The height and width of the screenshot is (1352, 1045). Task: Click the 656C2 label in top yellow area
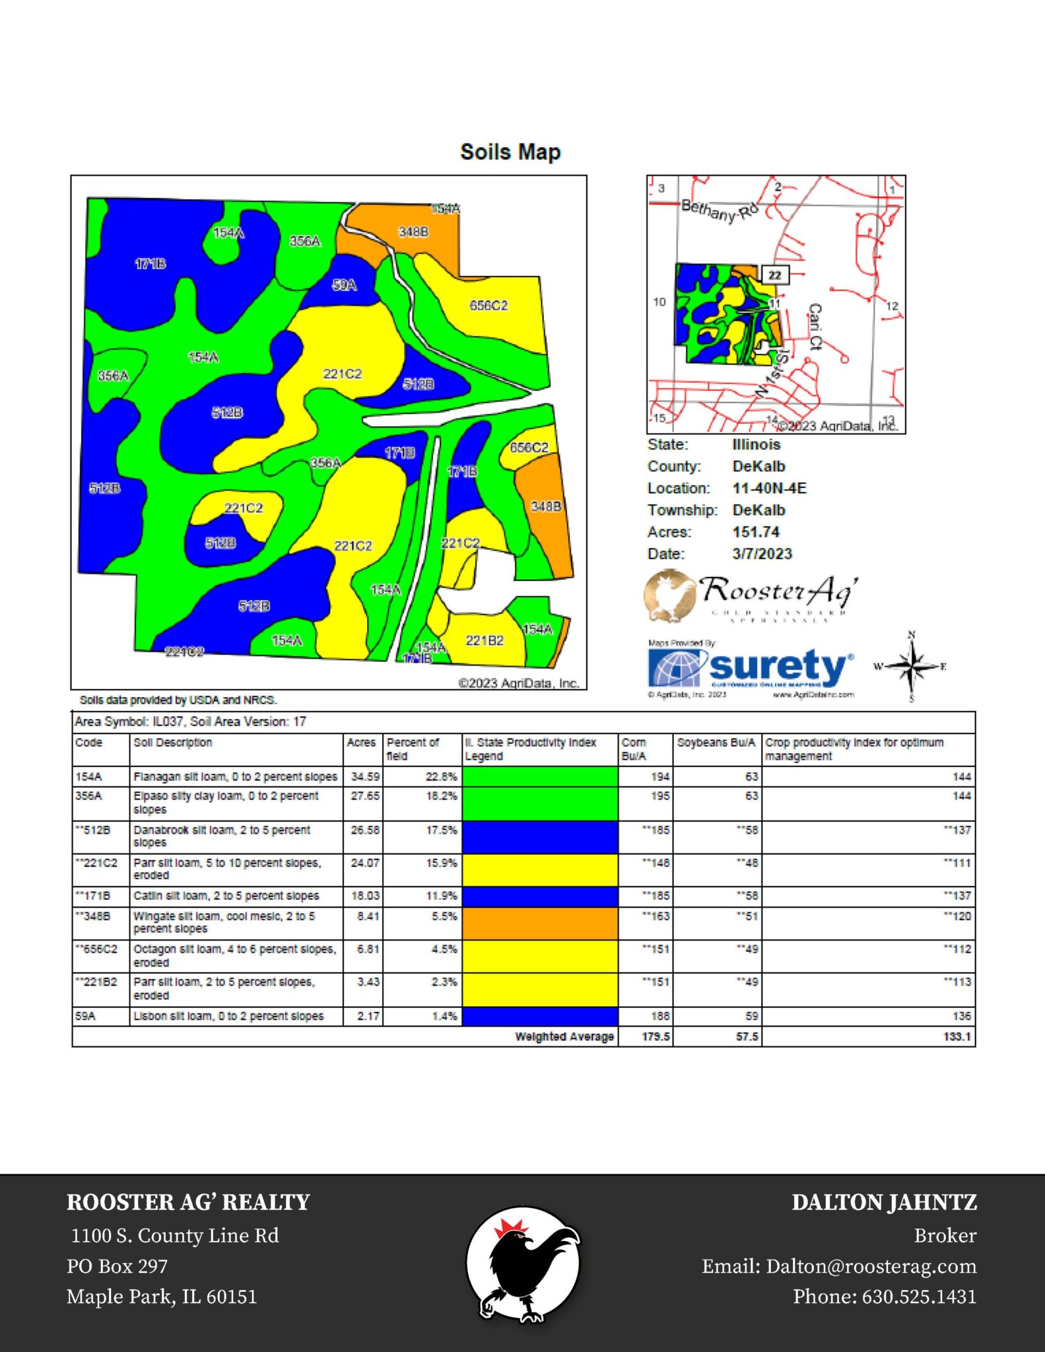point(489,305)
